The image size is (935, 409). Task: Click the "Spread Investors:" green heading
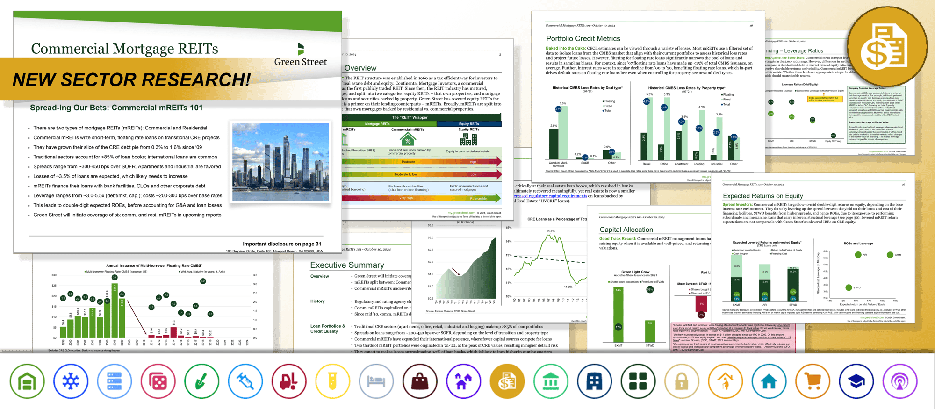[737, 204]
